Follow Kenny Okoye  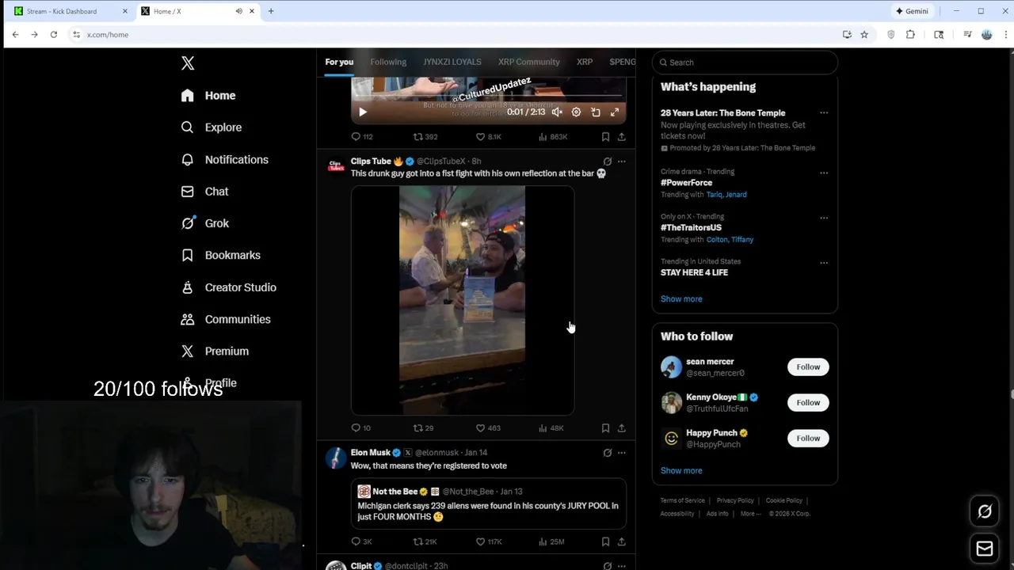click(808, 402)
